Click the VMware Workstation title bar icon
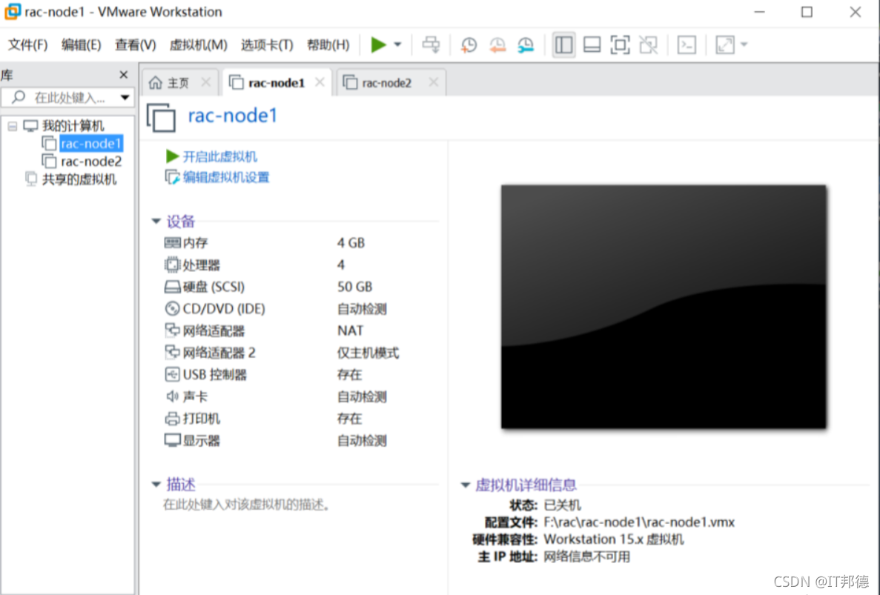The image size is (880, 595). click(x=13, y=11)
